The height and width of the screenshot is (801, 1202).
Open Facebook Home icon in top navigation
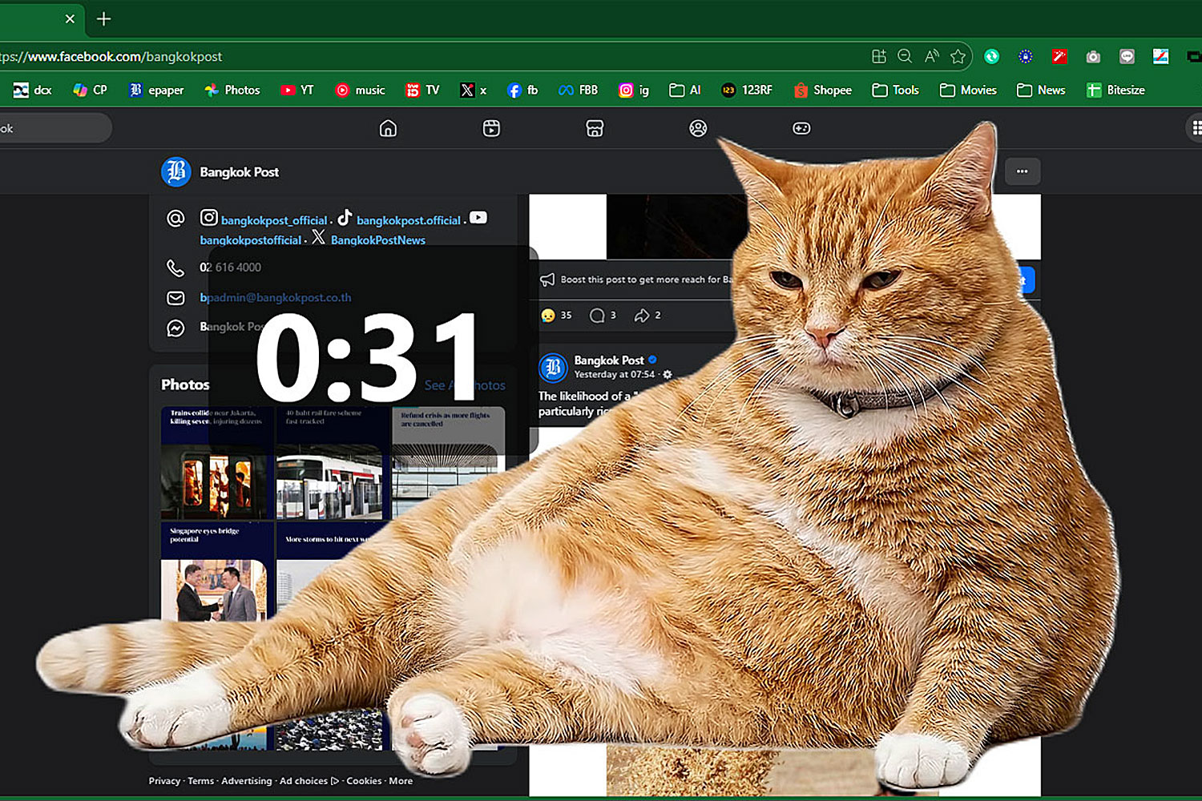[x=388, y=128]
